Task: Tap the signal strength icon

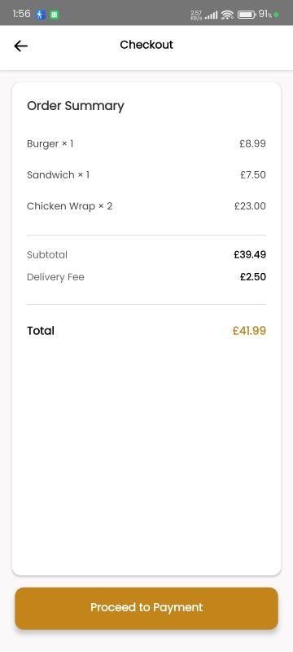Action: pos(212,15)
